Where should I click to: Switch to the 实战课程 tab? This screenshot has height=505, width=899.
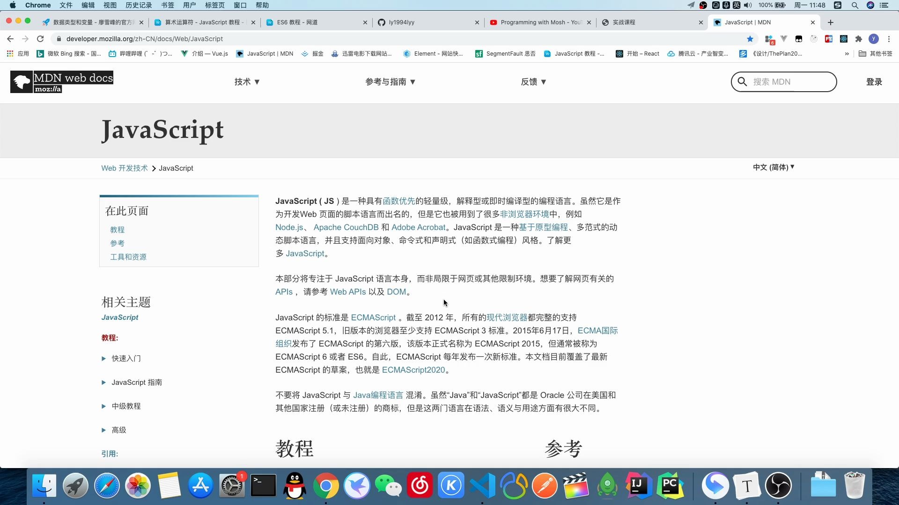652,22
